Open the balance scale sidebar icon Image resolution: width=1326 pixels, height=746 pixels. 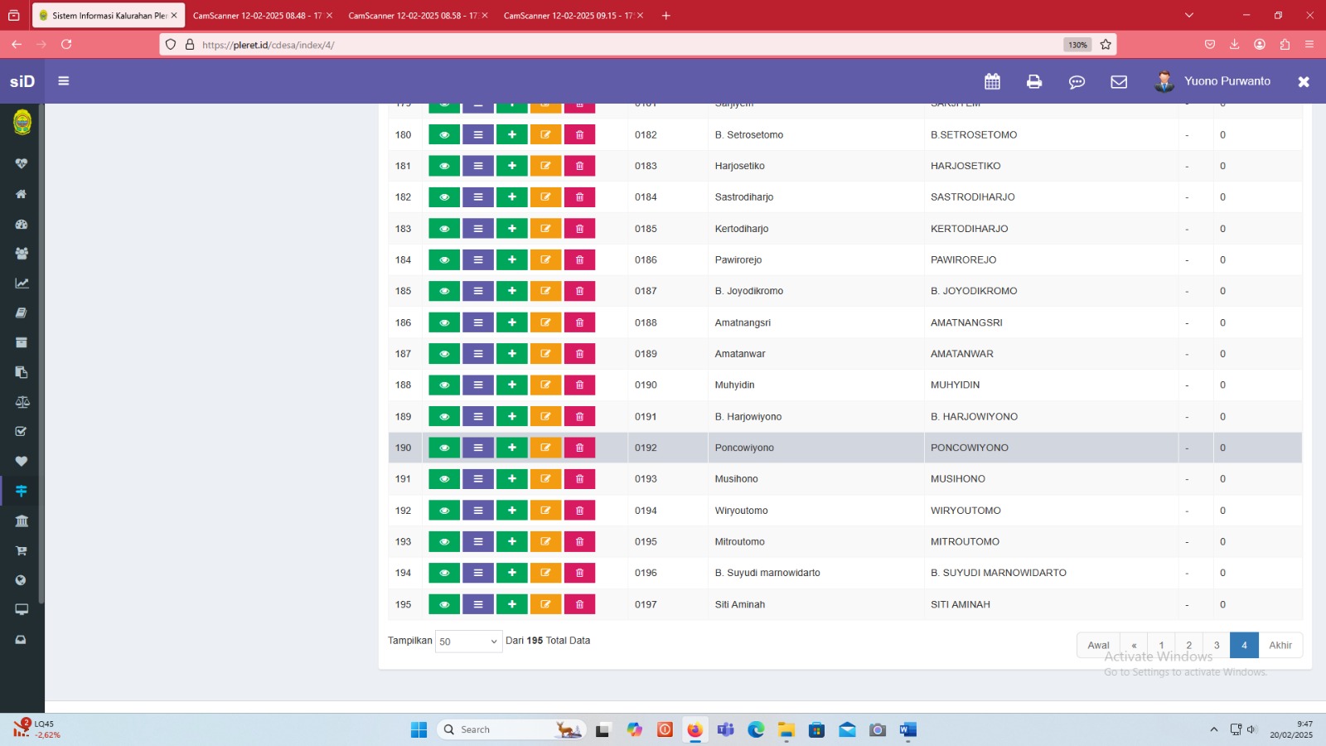coord(22,402)
